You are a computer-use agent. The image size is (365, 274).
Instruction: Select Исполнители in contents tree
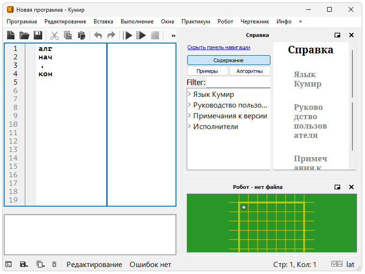pos(216,127)
